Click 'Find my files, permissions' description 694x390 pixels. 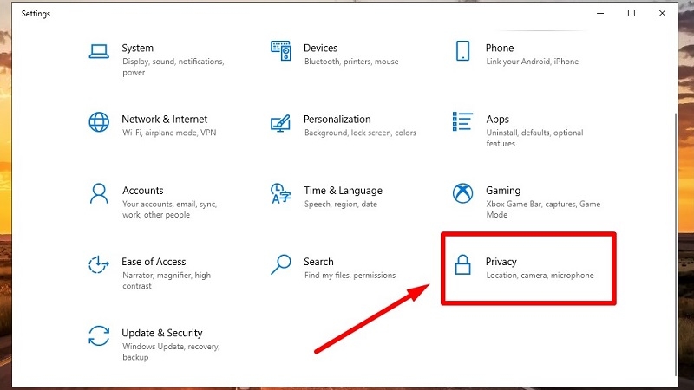(350, 275)
